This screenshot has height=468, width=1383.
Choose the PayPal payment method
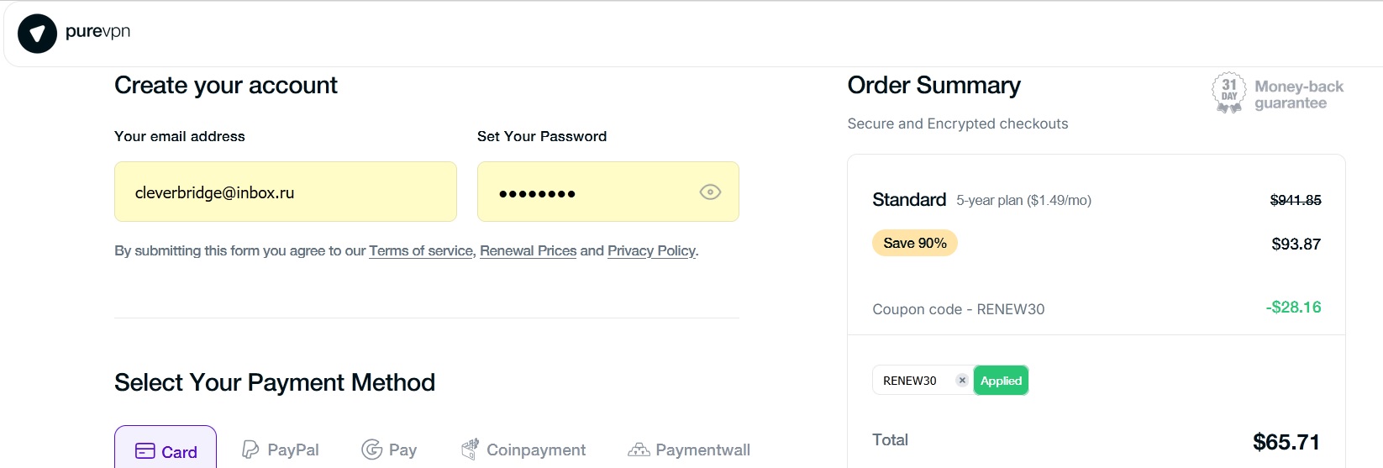click(281, 450)
